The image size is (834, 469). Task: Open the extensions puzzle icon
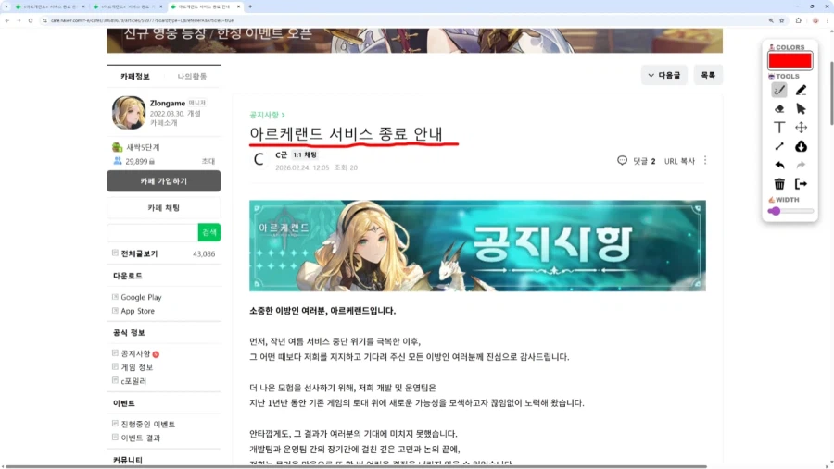(799, 20)
